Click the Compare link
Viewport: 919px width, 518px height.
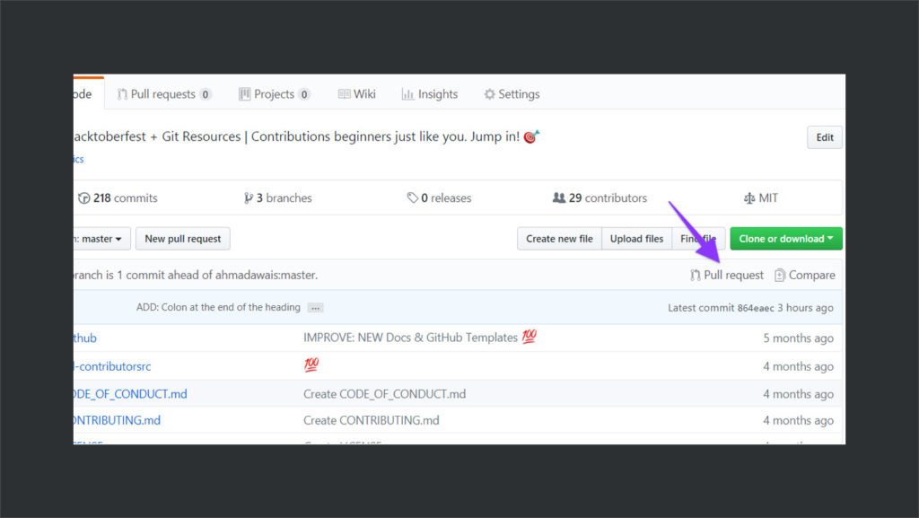805,275
